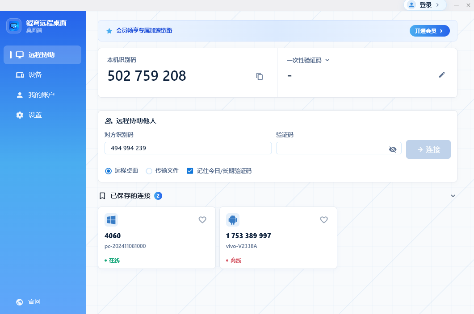Screen dimensions: 474x314
Task: Click the 登录 login text
Action: point(426,5)
